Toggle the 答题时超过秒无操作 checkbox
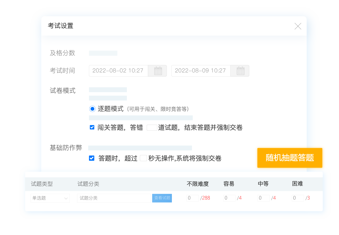The height and width of the screenshot is (235, 339). [x=92, y=158]
